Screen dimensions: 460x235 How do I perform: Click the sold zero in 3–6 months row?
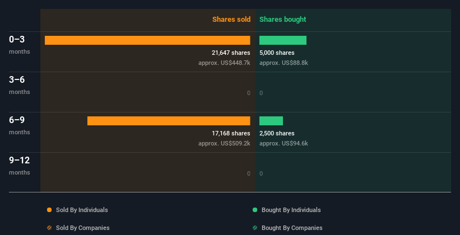click(249, 93)
